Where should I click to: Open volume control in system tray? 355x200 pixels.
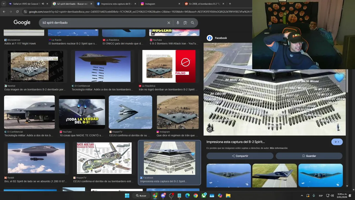click(332, 196)
